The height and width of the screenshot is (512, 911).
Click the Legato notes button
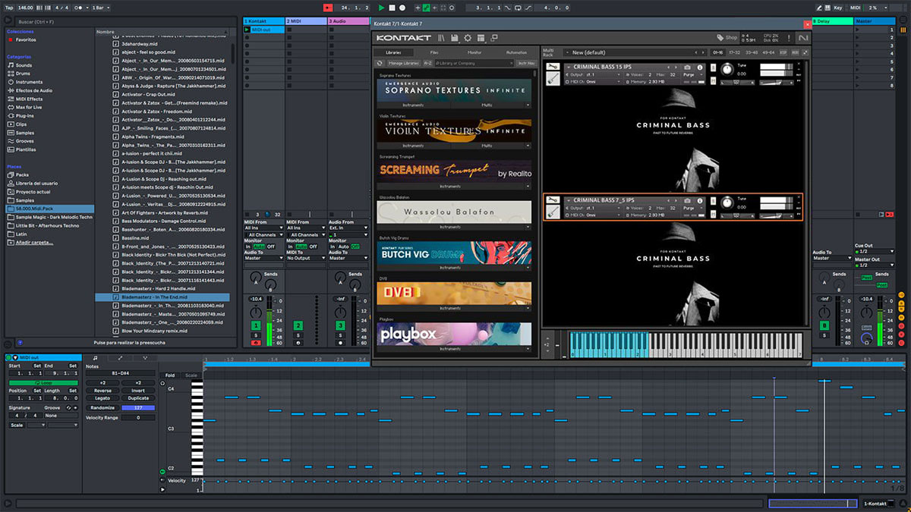click(x=102, y=398)
